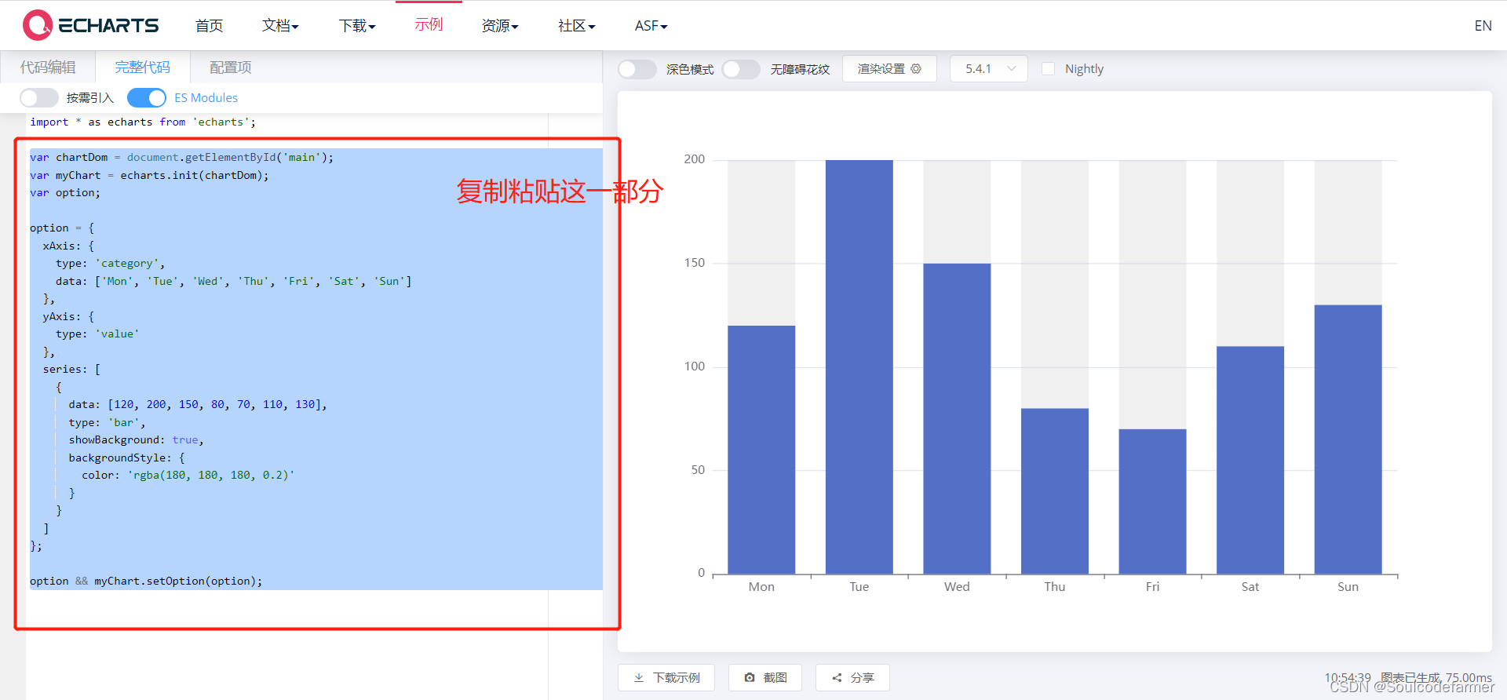Open the 首页 home menu item
1507x700 pixels.
[210, 26]
